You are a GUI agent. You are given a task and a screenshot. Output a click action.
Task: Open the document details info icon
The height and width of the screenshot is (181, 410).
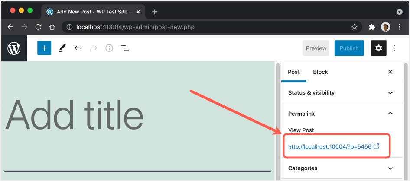[x=109, y=48]
